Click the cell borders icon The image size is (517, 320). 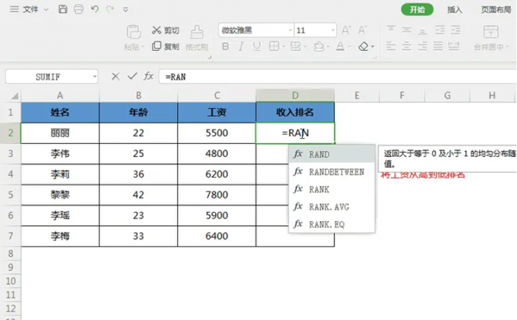274,46
